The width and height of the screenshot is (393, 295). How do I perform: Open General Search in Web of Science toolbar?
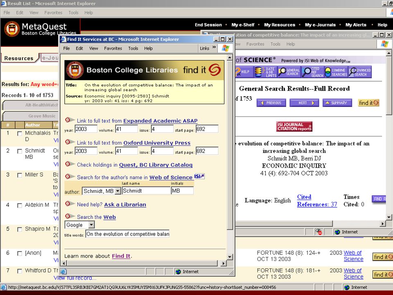[289, 72]
